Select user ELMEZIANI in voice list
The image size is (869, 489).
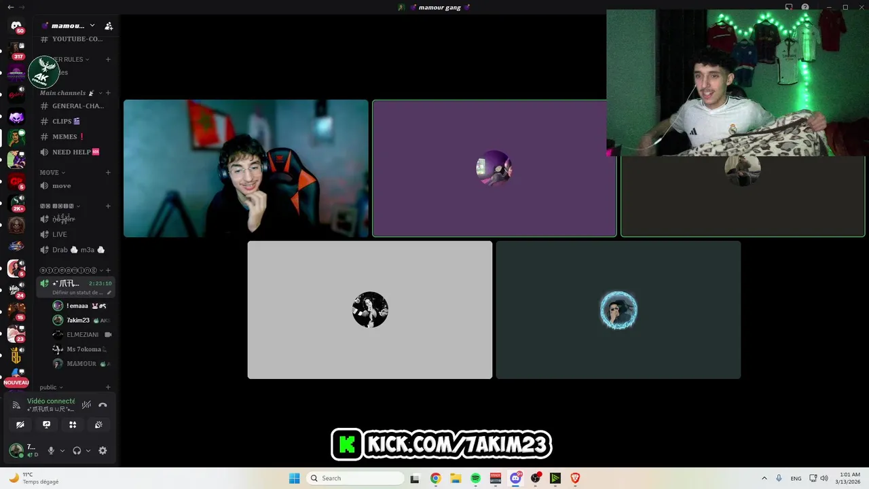[82, 335]
